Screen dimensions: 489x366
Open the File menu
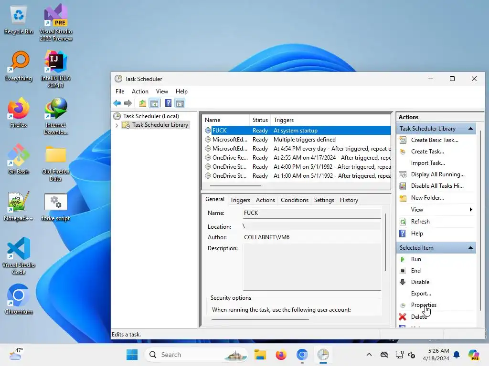120,91
